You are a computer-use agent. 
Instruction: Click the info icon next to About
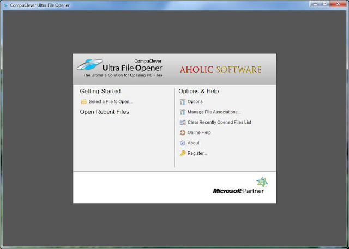(183, 143)
